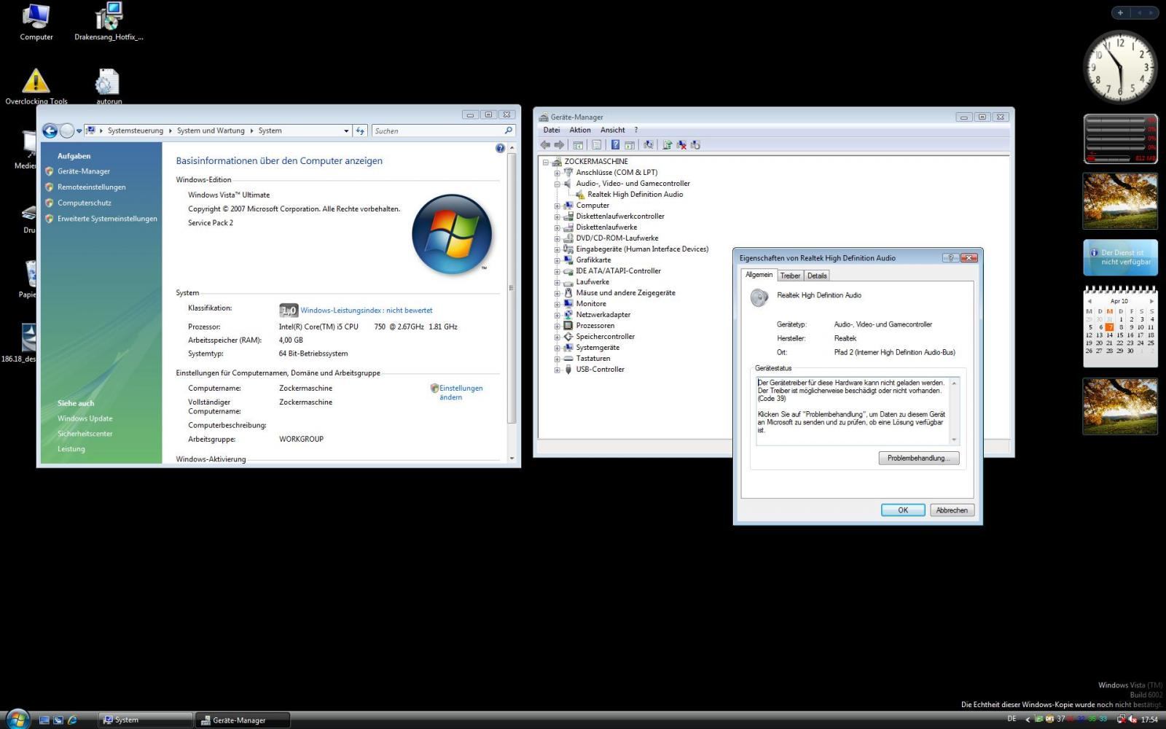Click the next month arrow on calendar gadget
The width and height of the screenshot is (1166, 729).
pos(1151,301)
